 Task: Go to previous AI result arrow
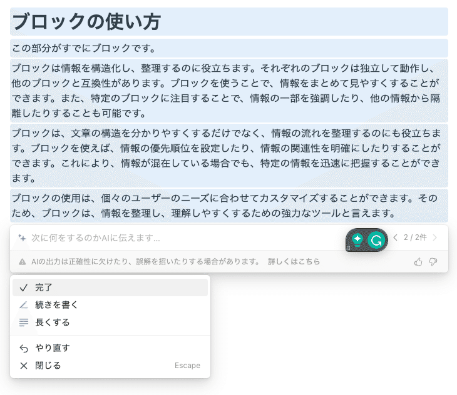395,237
